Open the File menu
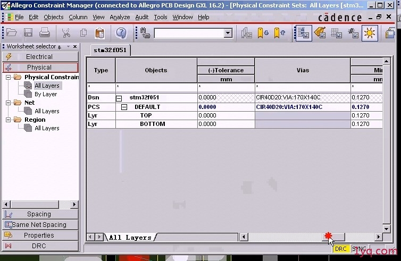The height and width of the screenshot is (261, 401). point(19,17)
